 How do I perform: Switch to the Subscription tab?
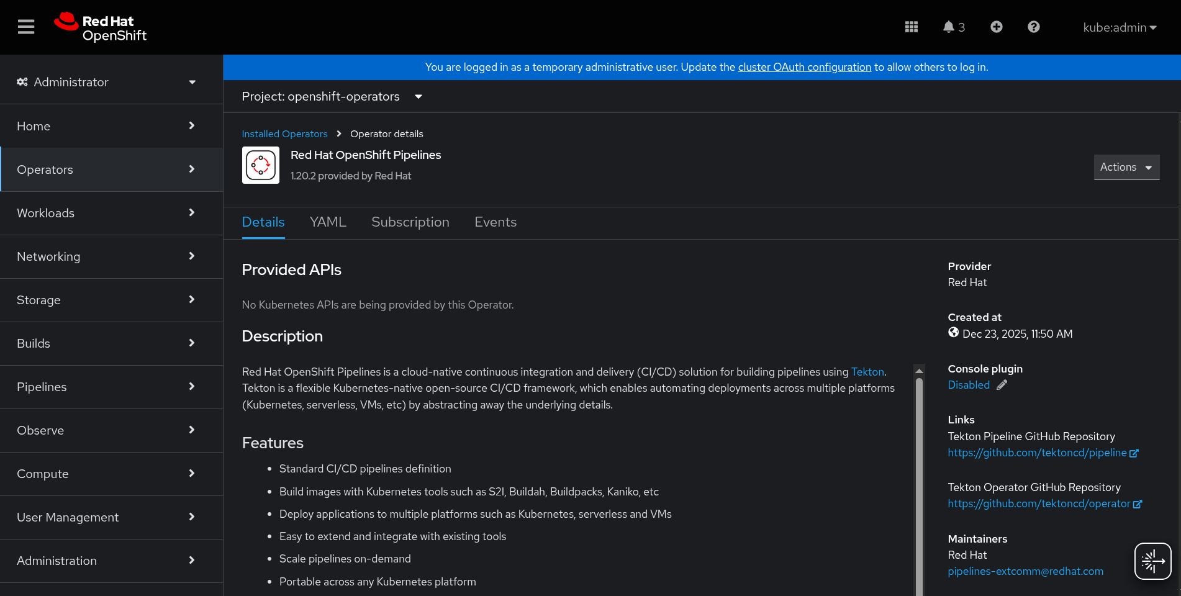point(410,222)
